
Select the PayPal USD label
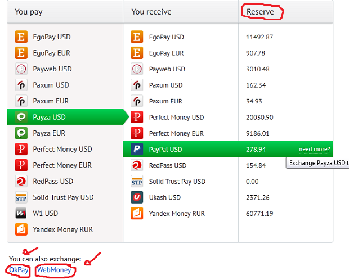pos(165,150)
